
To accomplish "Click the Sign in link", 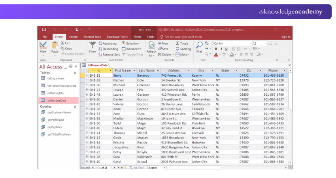I will coord(286,37).
